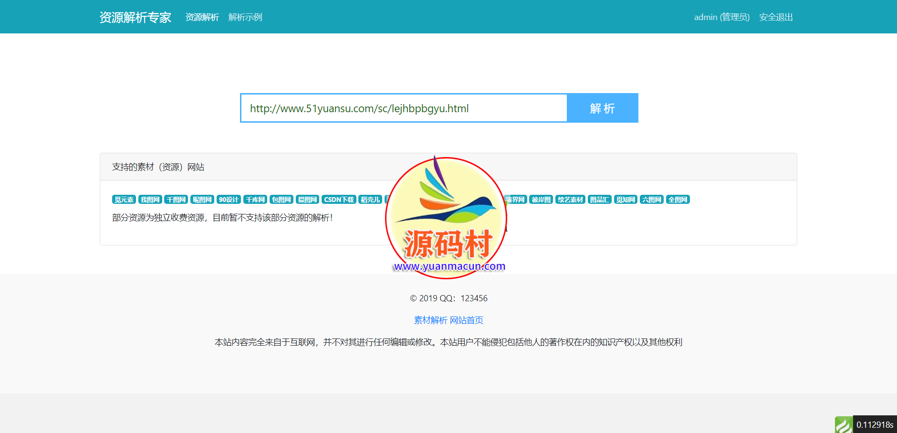Choose the 90设计 site tag

click(x=229, y=200)
